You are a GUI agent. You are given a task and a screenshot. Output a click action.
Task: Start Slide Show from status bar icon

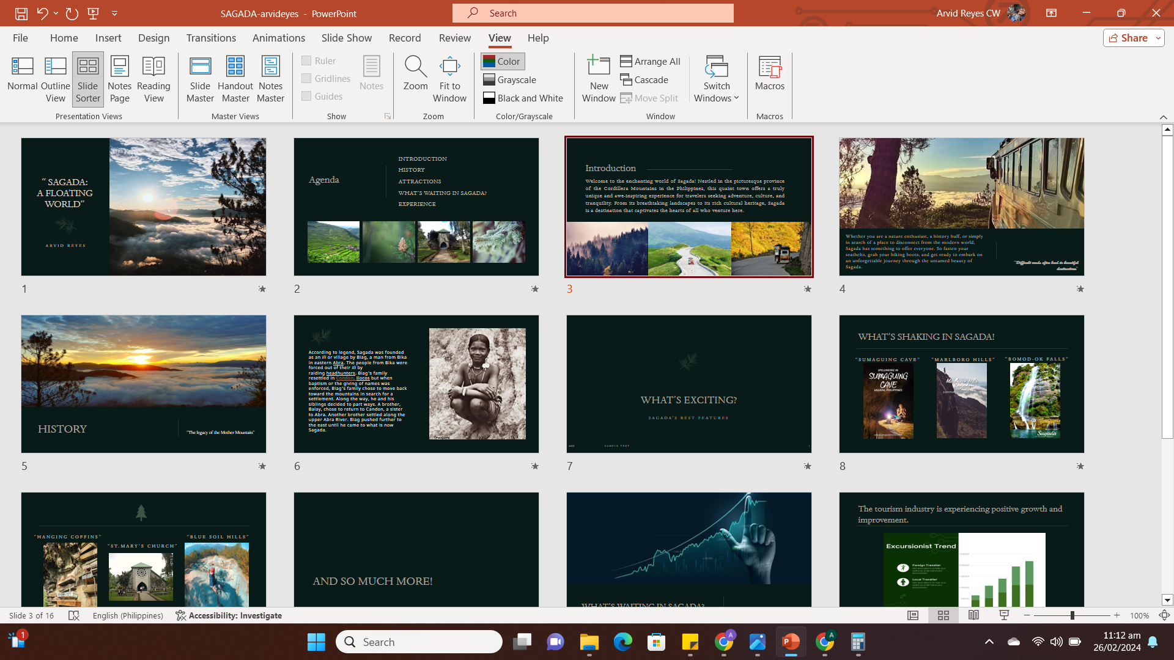[1004, 615]
